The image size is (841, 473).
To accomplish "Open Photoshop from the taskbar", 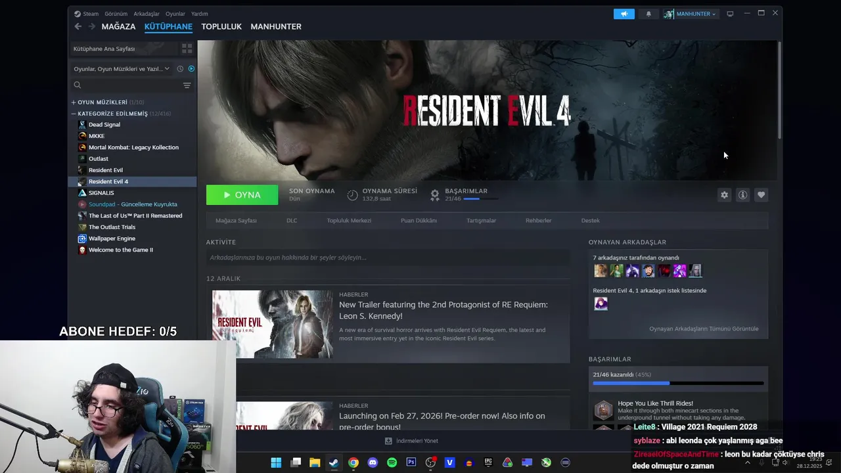I will point(411,462).
